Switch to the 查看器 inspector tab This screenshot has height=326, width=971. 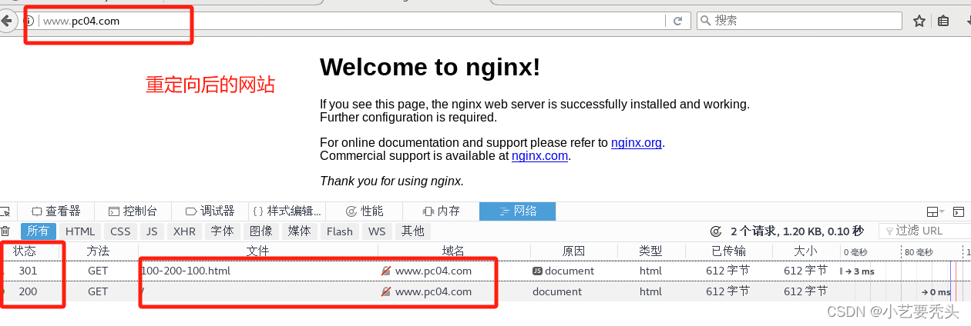pyautogui.click(x=57, y=211)
